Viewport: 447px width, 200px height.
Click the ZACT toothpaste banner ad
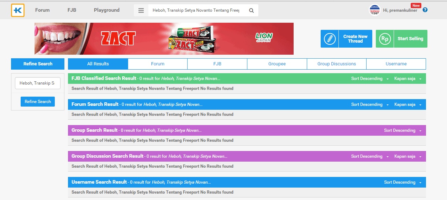pyautogui.click(x=164, y=39)
